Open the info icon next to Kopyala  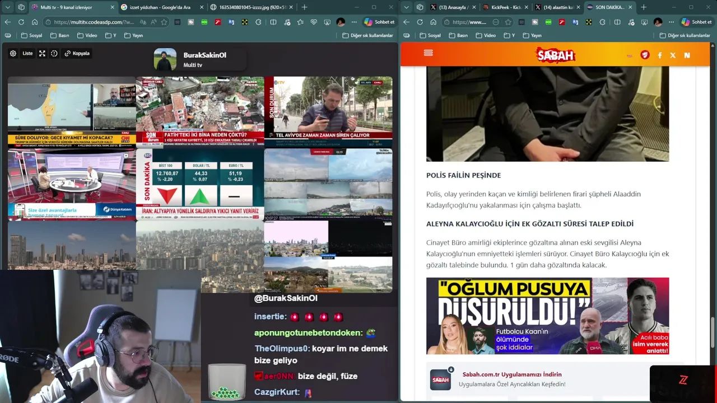click(54, 54)
